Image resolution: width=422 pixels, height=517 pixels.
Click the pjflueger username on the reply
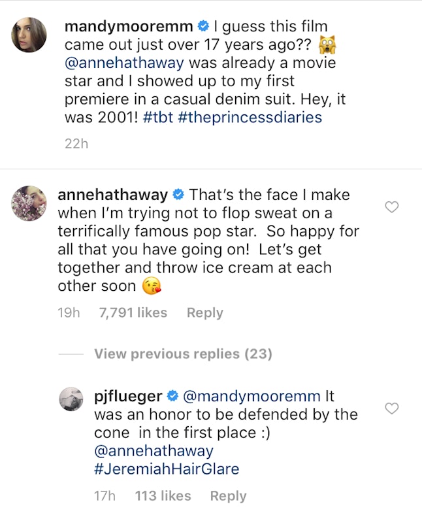point(129,396)
